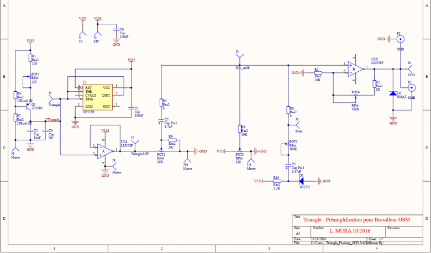The image size is (431, 253).
Task: Select the title text Triangle - Préamplification
Action: [x=356, y=219]
